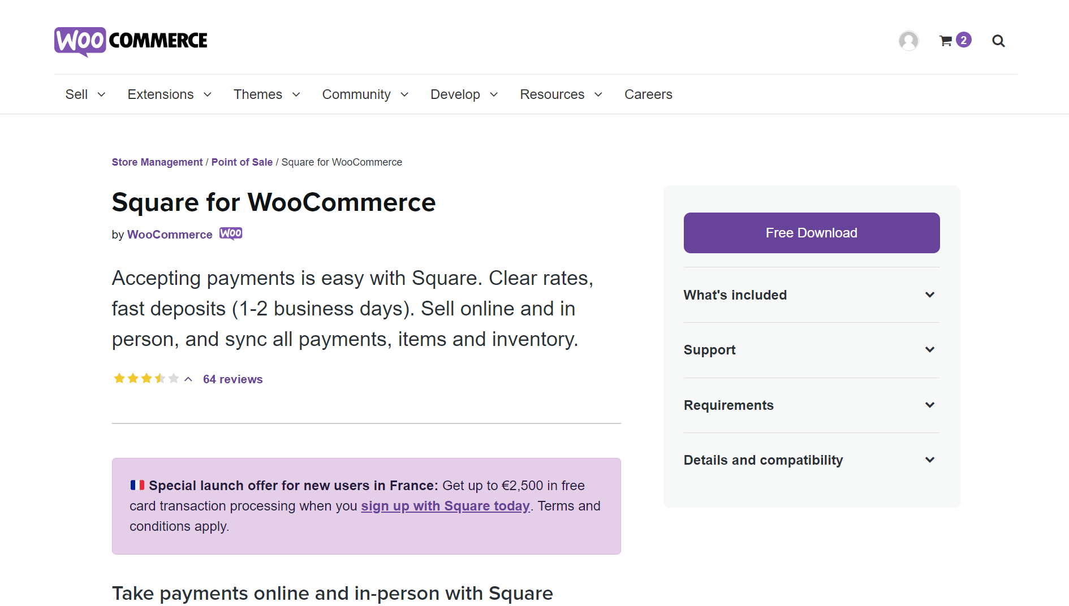Click the Free Download button
Screen dimensions: 1069x606
pyautogui.click(x=811, y=233)
